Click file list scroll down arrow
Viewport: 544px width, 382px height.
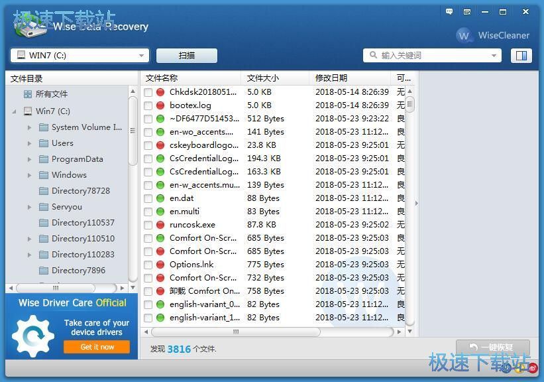[x=409, y=332]
